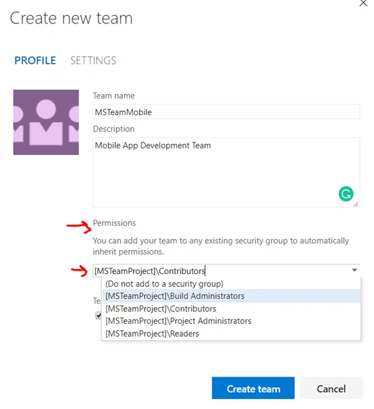This screenshot has height=409, width=374.
Task: Open the Grammarly icon in the description box
Action: 346,194
